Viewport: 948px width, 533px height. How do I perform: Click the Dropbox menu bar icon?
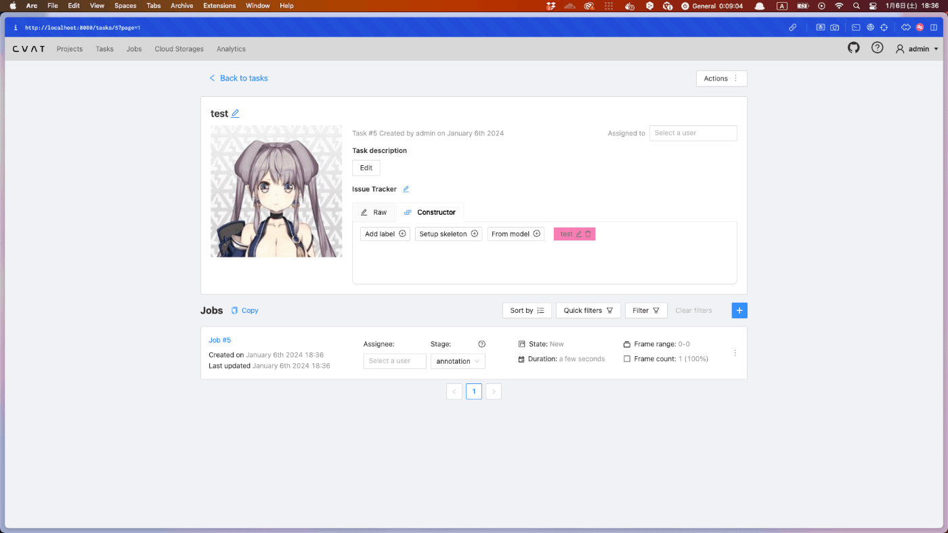point(551,5)
